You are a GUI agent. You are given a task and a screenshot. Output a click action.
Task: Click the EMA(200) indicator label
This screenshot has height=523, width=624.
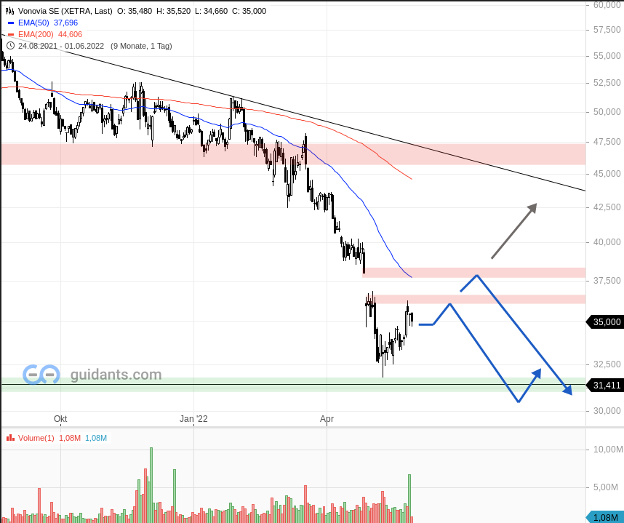click(x=36, y=34)
